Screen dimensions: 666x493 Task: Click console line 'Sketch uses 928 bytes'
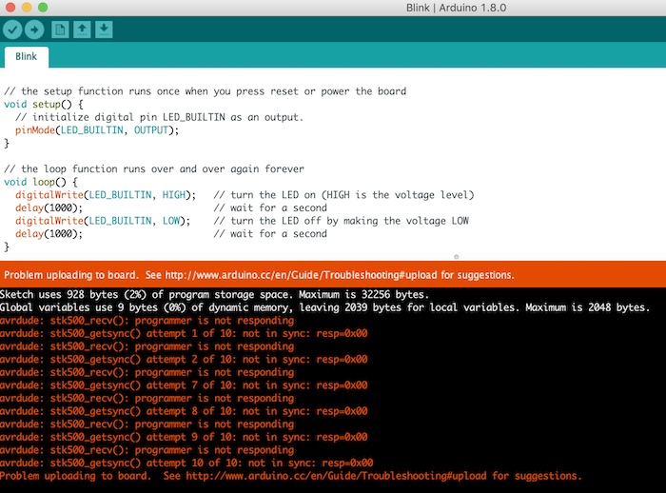pos(214,294)
